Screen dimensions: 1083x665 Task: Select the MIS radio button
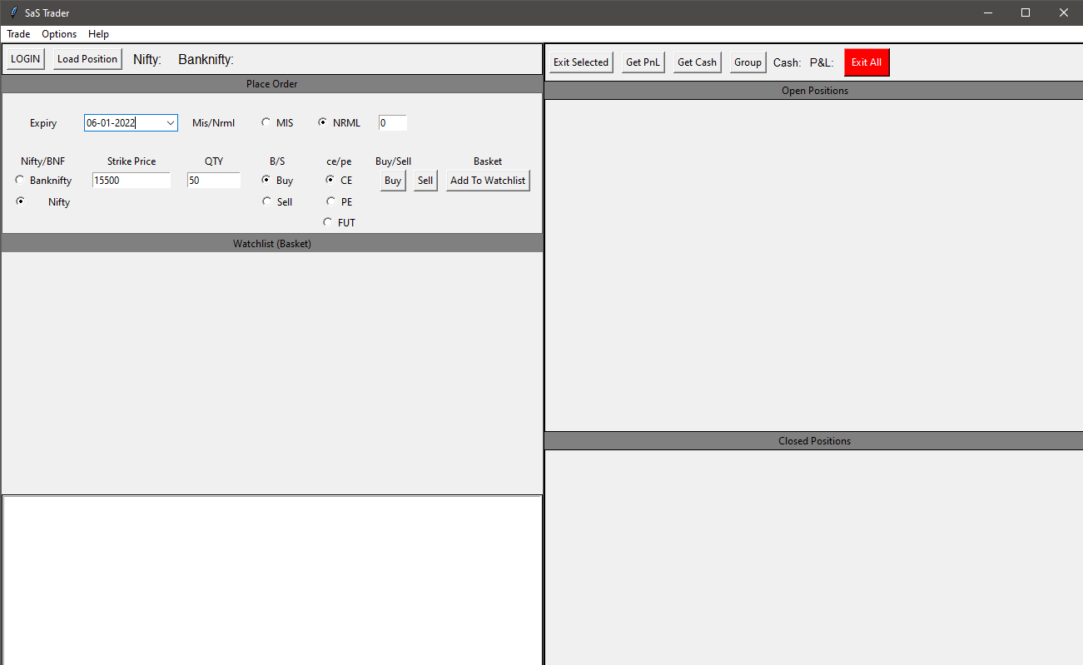pyautogui.click(x=266, y=123)
